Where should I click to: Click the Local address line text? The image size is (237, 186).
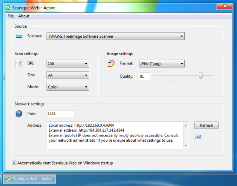click(x=81, y=125)
